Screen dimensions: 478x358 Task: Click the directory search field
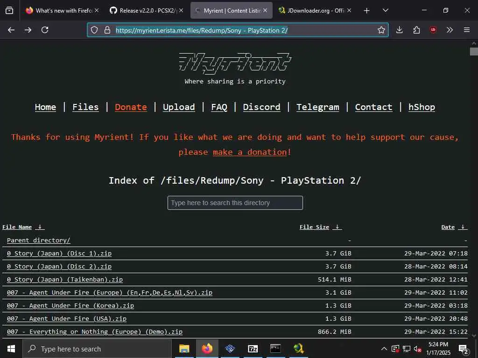click(x=235, y=203)
